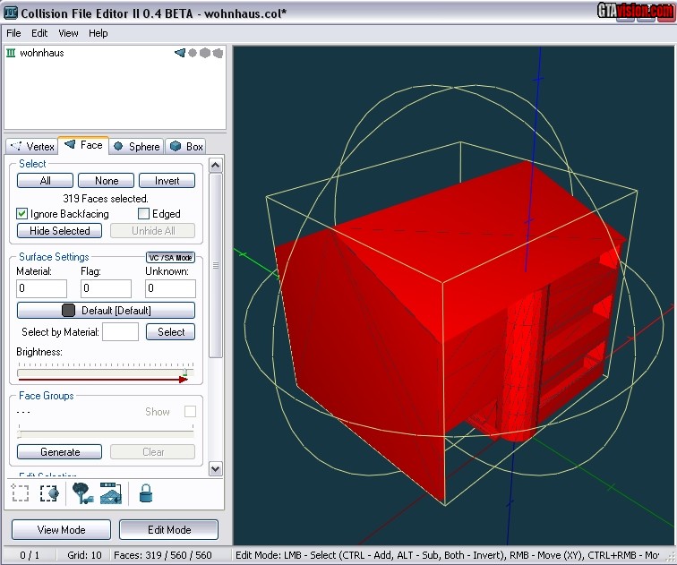Click the building import arrow icon
This screenshot has height=565, width=677.
coord(111,492)
